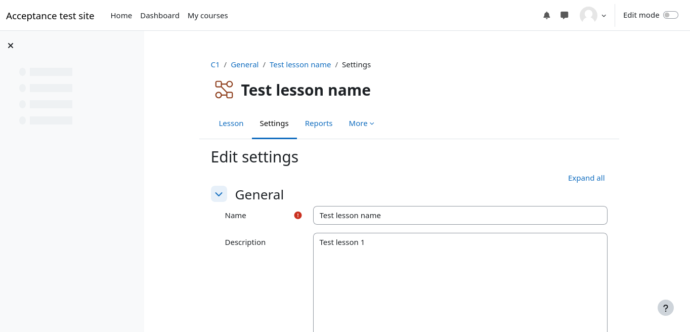The image size is (690, 332).
Task: Open the messaging speech bubble icon
Action: pyautogui.click(x=564, y=15)
